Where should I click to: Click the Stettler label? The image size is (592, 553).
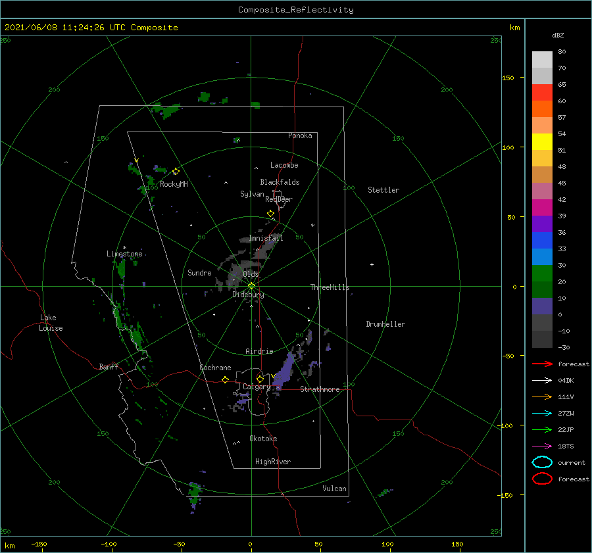point(383,190)
